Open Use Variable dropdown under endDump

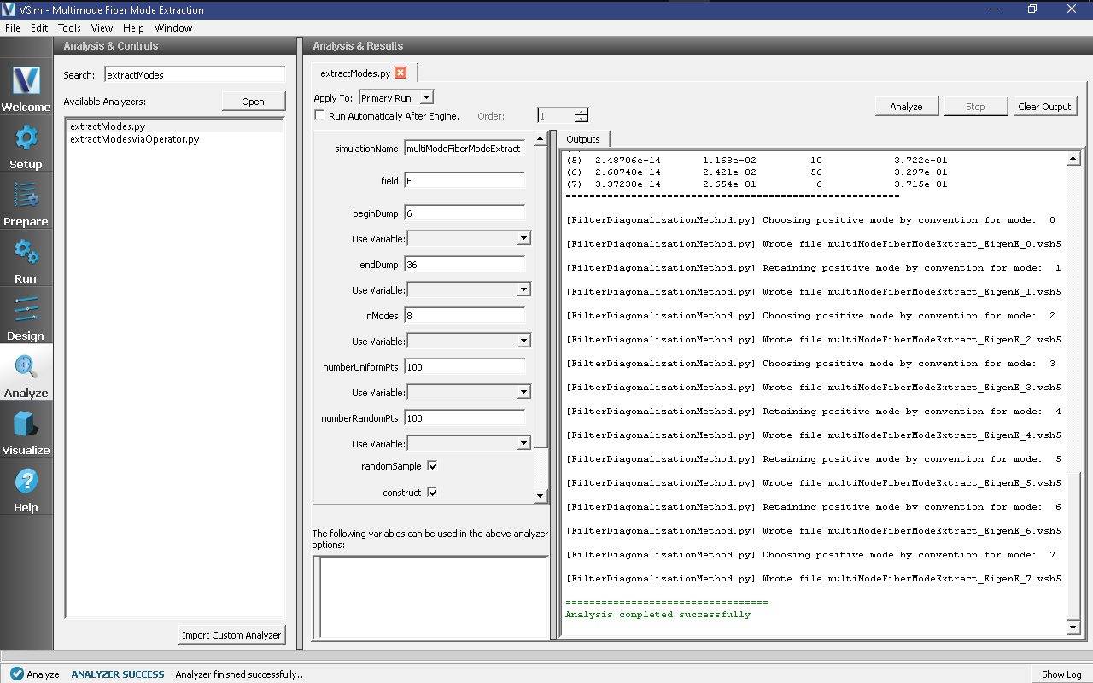[469, 289]
